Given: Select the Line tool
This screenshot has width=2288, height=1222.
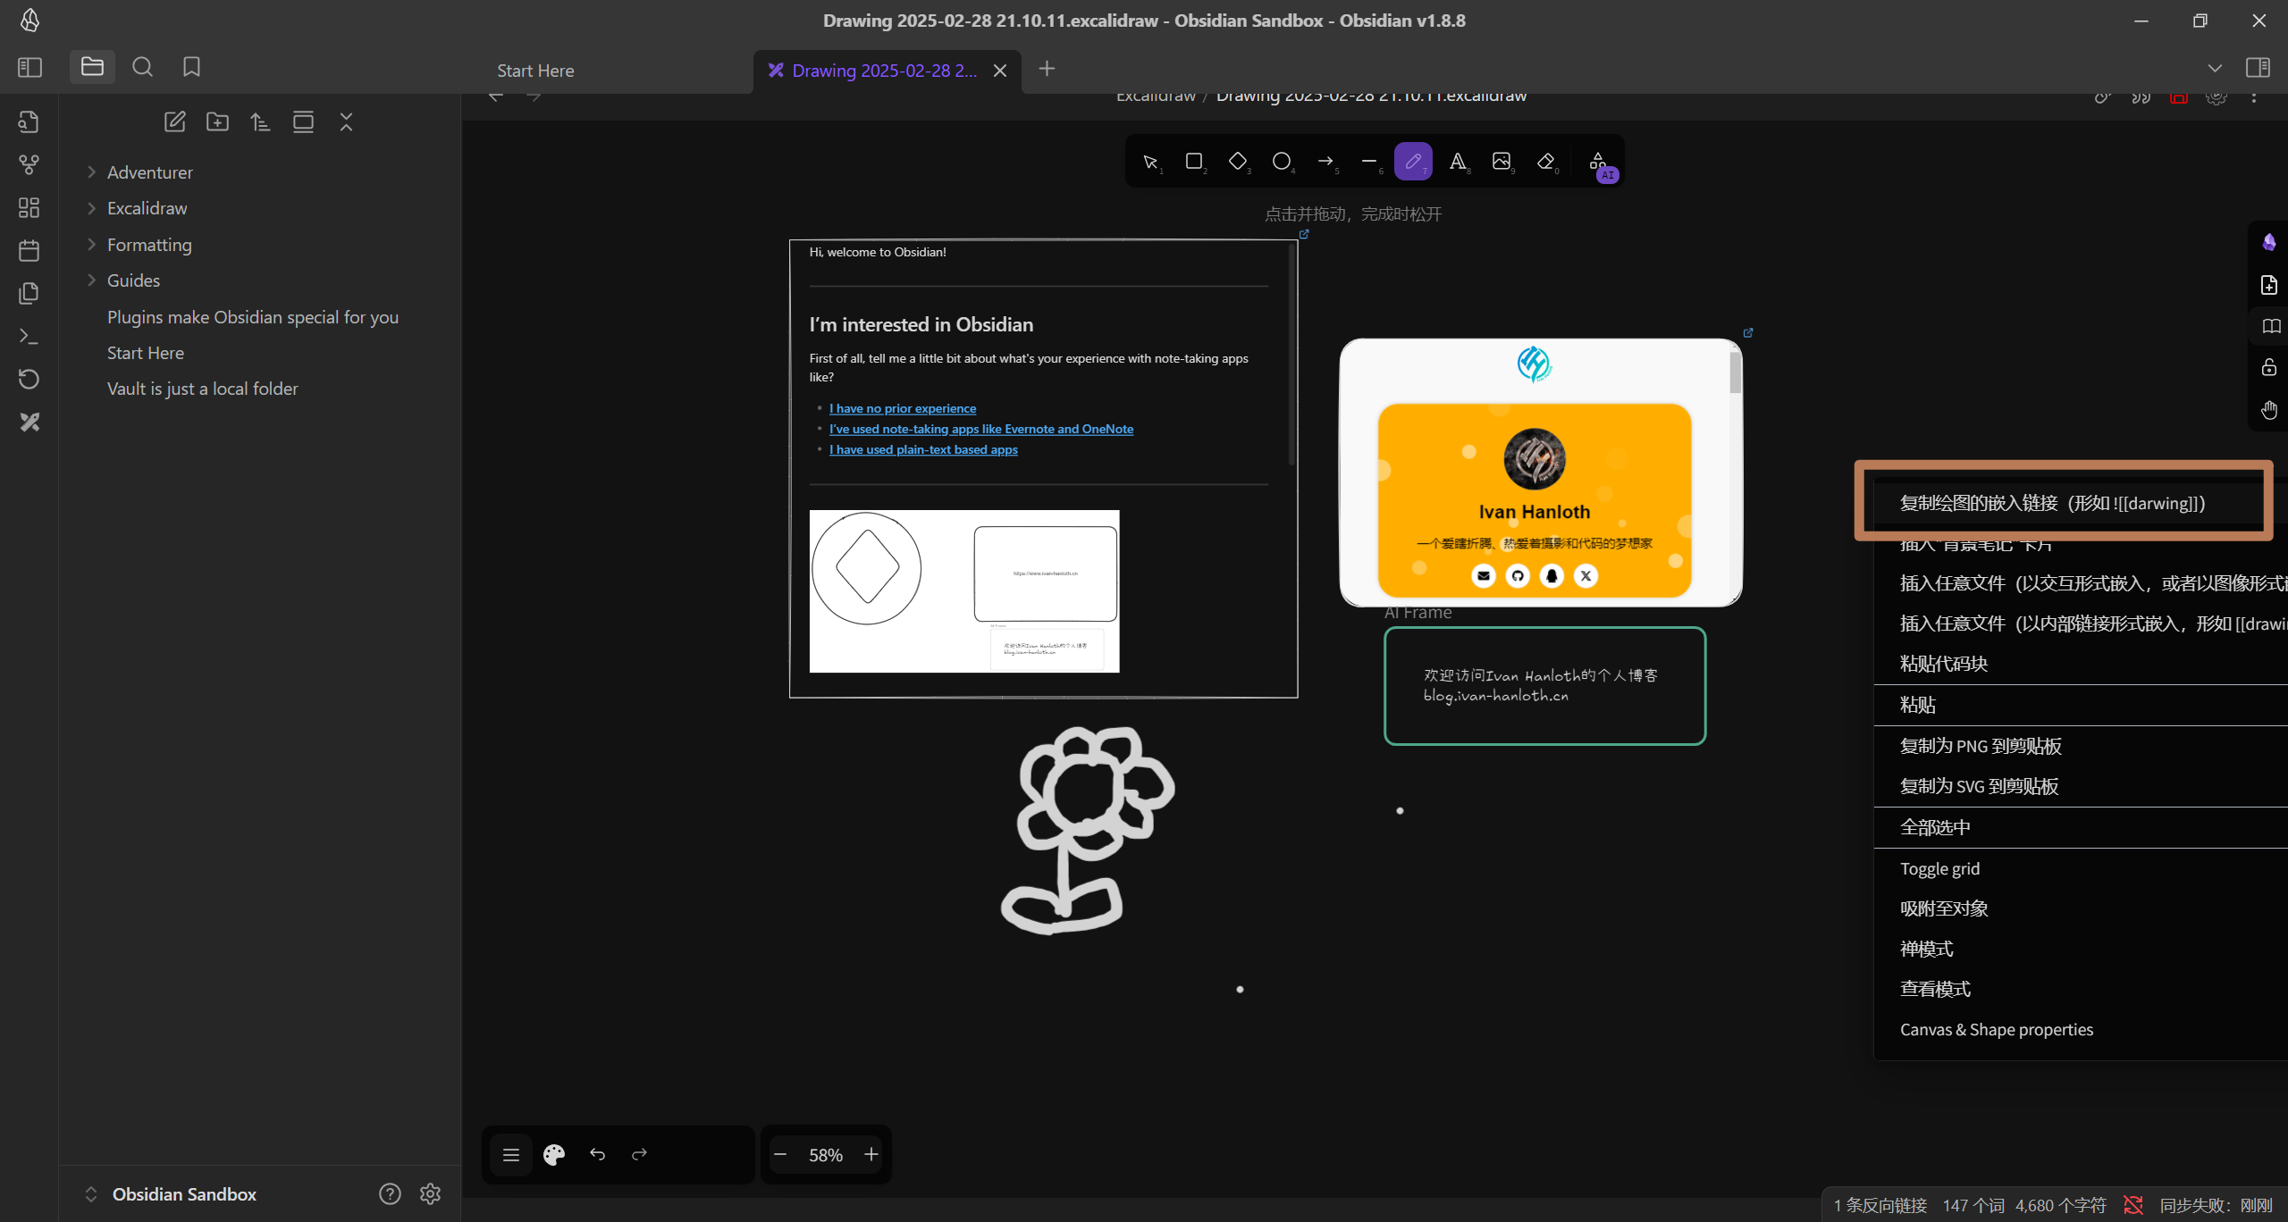Looking at the screenshot, I should point(1368,162).
